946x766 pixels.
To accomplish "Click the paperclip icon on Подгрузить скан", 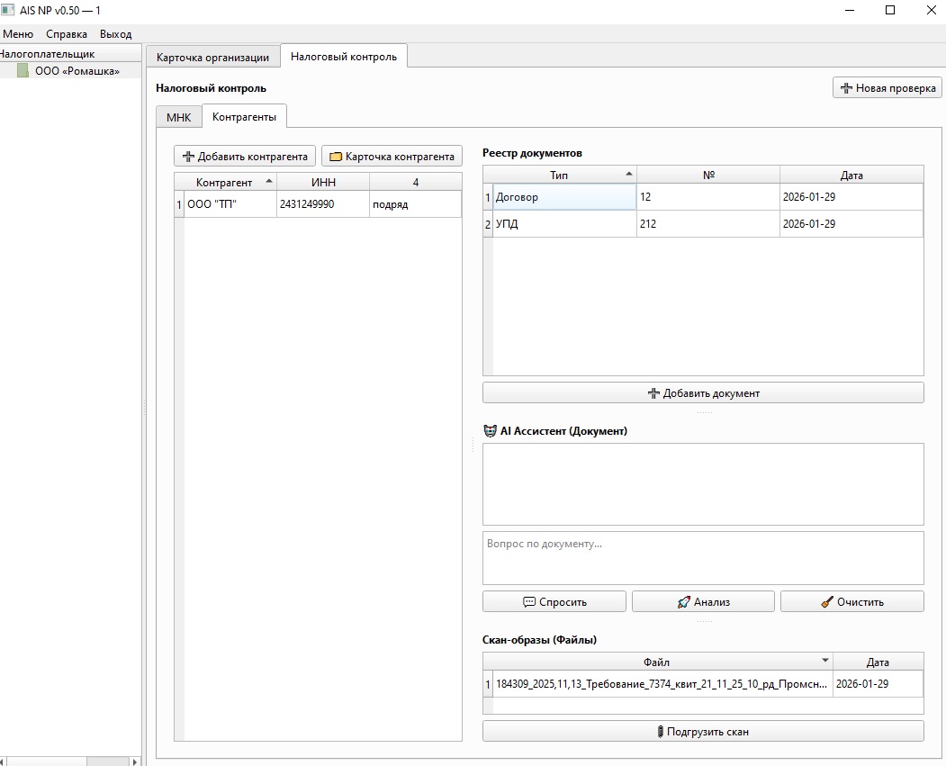I will tap(660, 732).
